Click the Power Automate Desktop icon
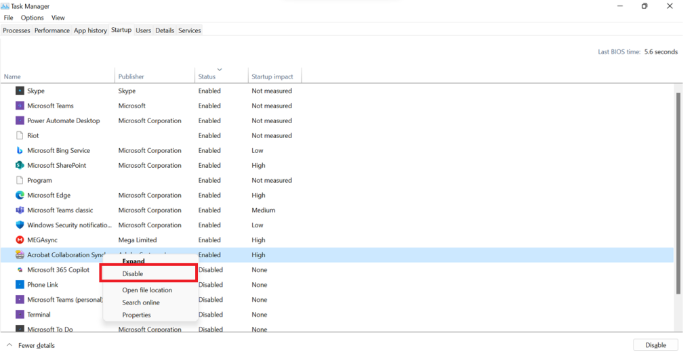 [x=20, y=120]
